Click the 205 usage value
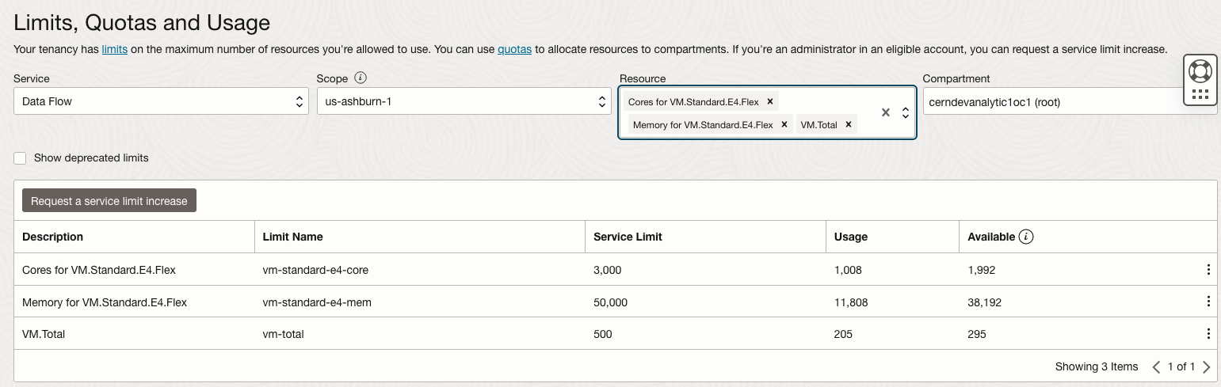This screenshot has height=387, width=1221. tap(843, 334)
